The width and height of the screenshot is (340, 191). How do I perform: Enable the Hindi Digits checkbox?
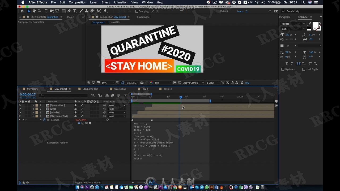point(304,69)
